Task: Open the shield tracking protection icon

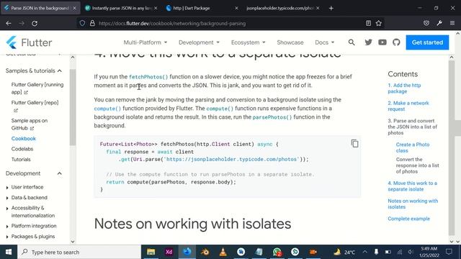Action: 82,23
